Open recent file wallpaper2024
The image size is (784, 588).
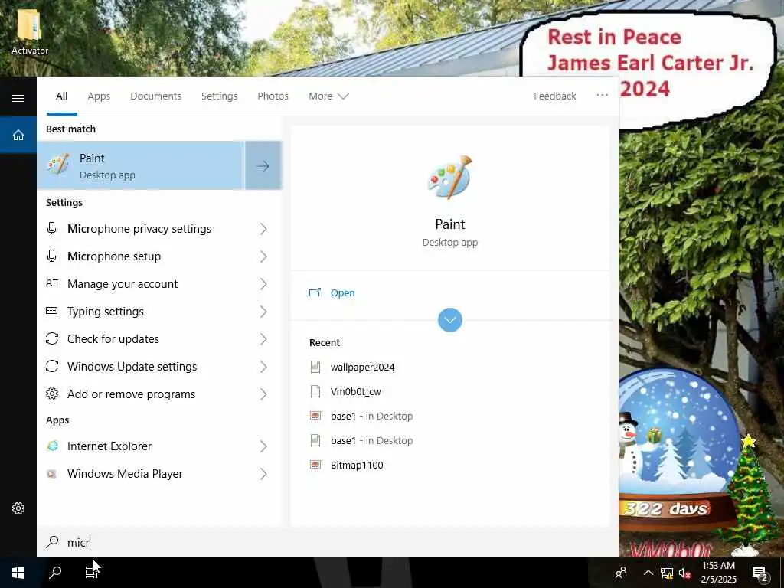362,367
